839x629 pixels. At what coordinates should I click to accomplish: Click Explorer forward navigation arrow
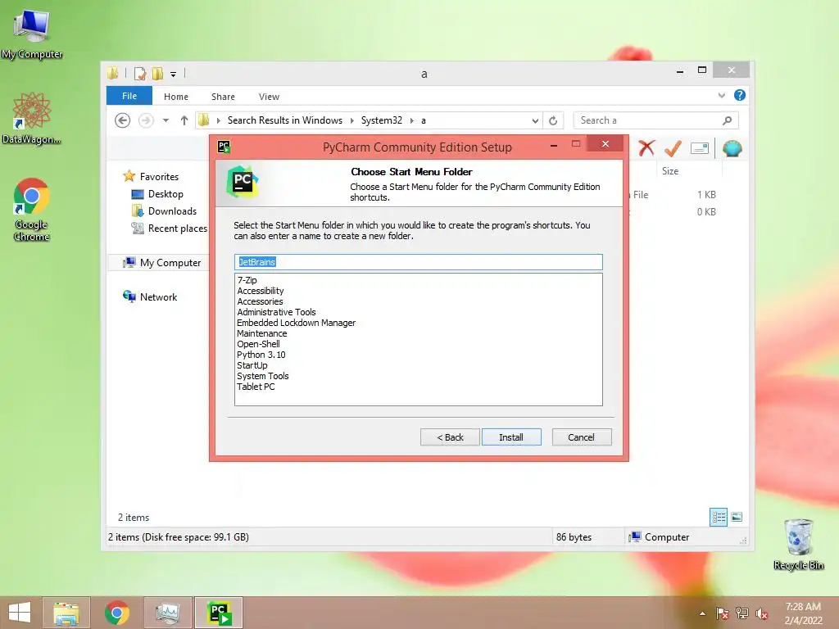coord(146,120)
